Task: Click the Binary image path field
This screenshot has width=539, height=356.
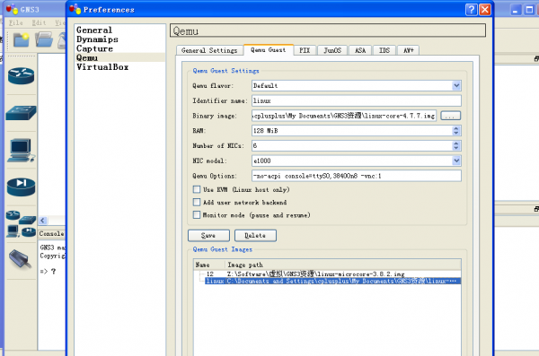Action: [344, 116]
